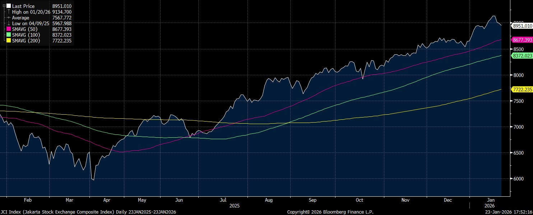Click the Oct month label on time axis

click(x=359, y=200)
